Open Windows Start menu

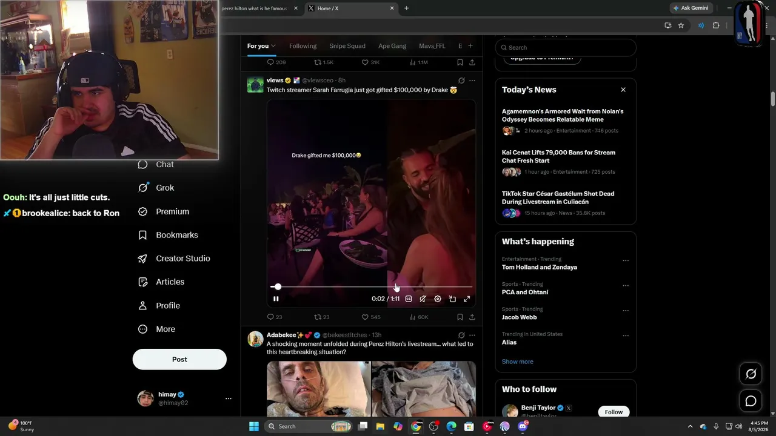click(x=254, y=426)
